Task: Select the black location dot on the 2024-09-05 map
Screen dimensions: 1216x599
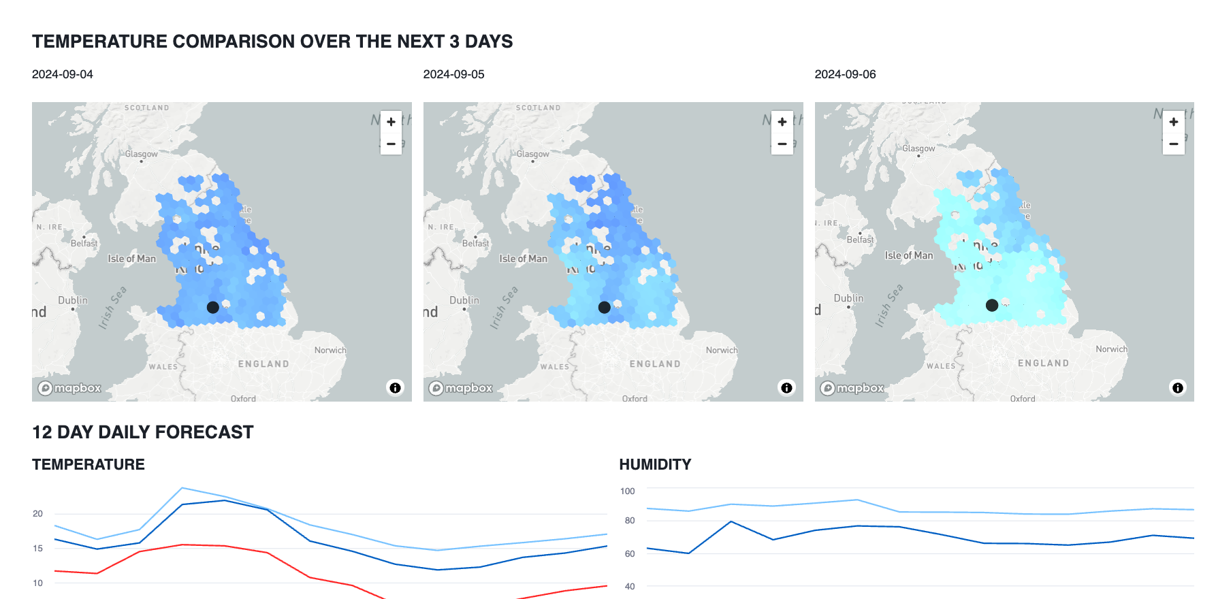Action: [x=605, y=308]
